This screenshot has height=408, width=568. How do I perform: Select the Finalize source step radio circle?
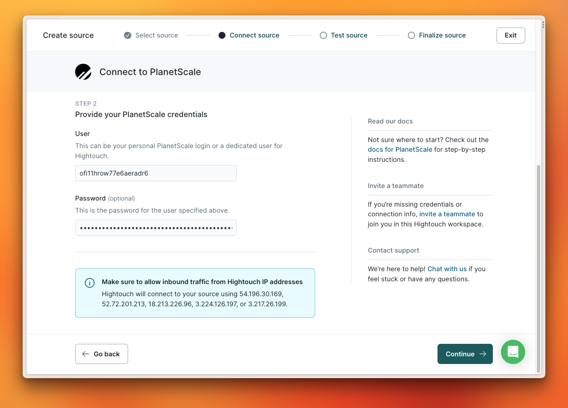click(x=411, y=35)
